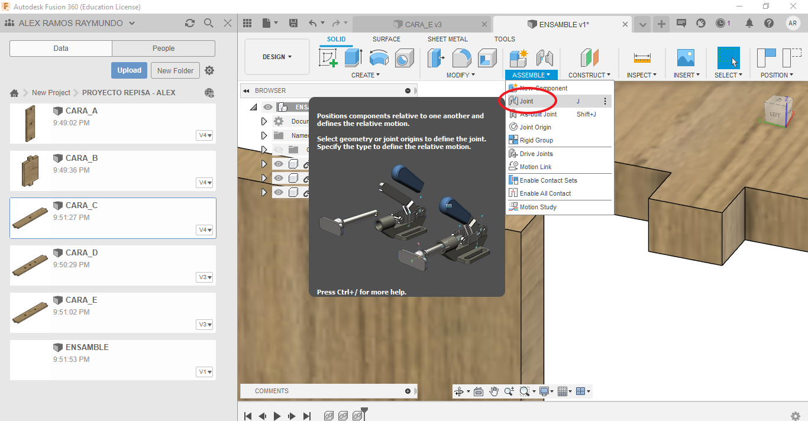Click the Redo arrow

(x=337, y=24)
